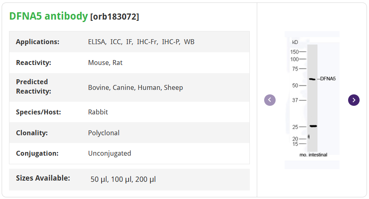Image resolution: width=369 pixels, height=199 pixels.
Task: Click the Polyclonal clonality value
Action: (x=104, y=133)
